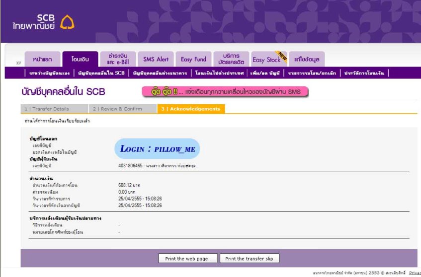Viewport: 421px width, 277px height.
Task: Open the Easy Stock tab
Action: 269,59
